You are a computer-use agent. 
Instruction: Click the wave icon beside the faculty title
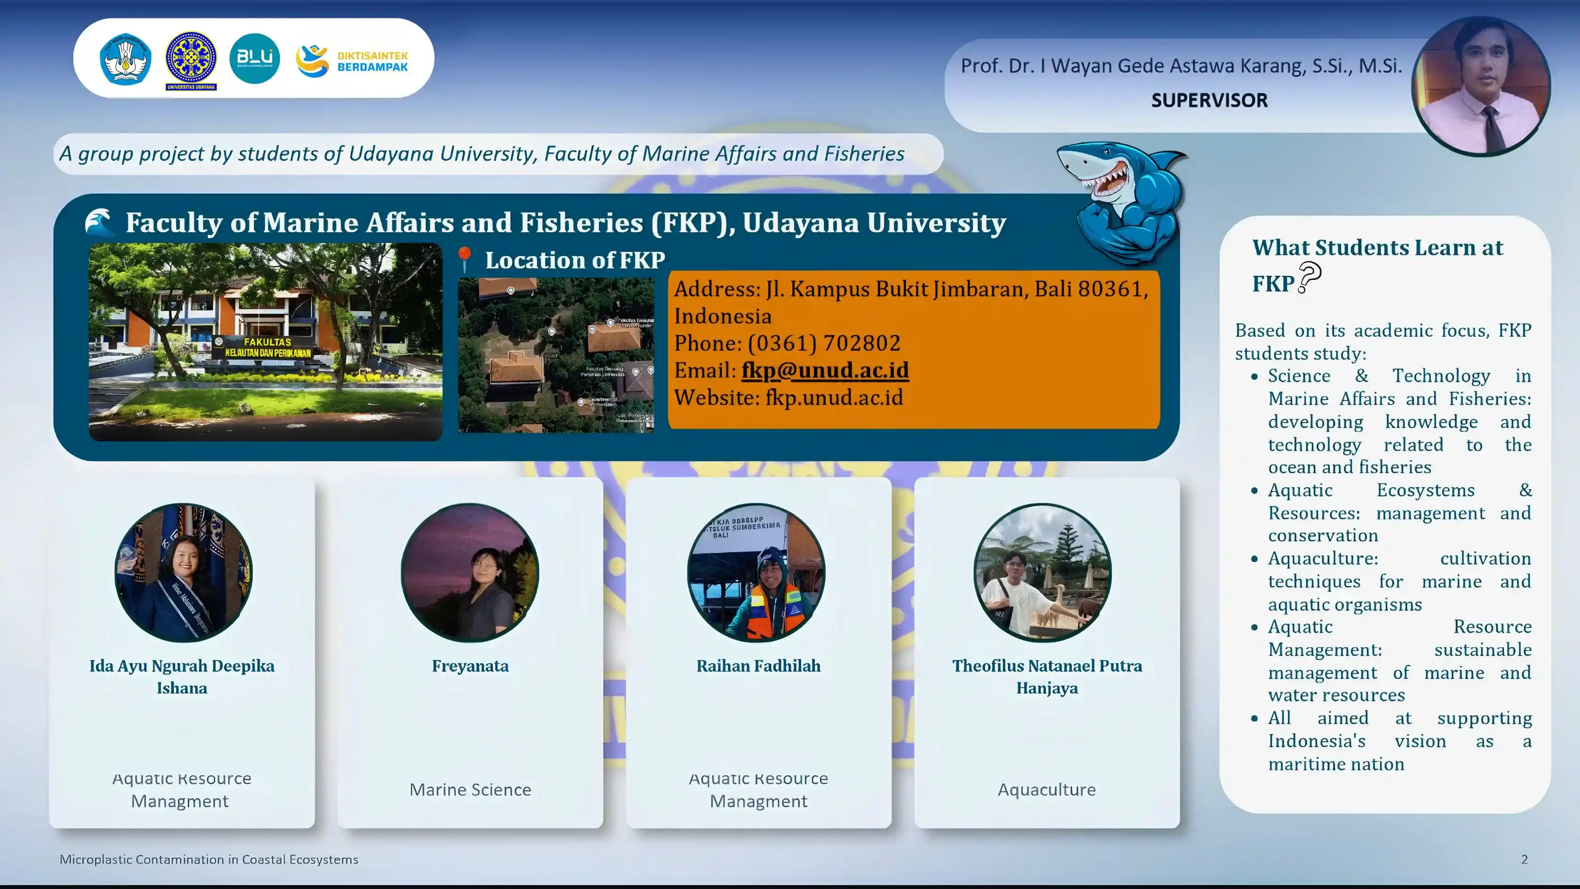(99, 222)
